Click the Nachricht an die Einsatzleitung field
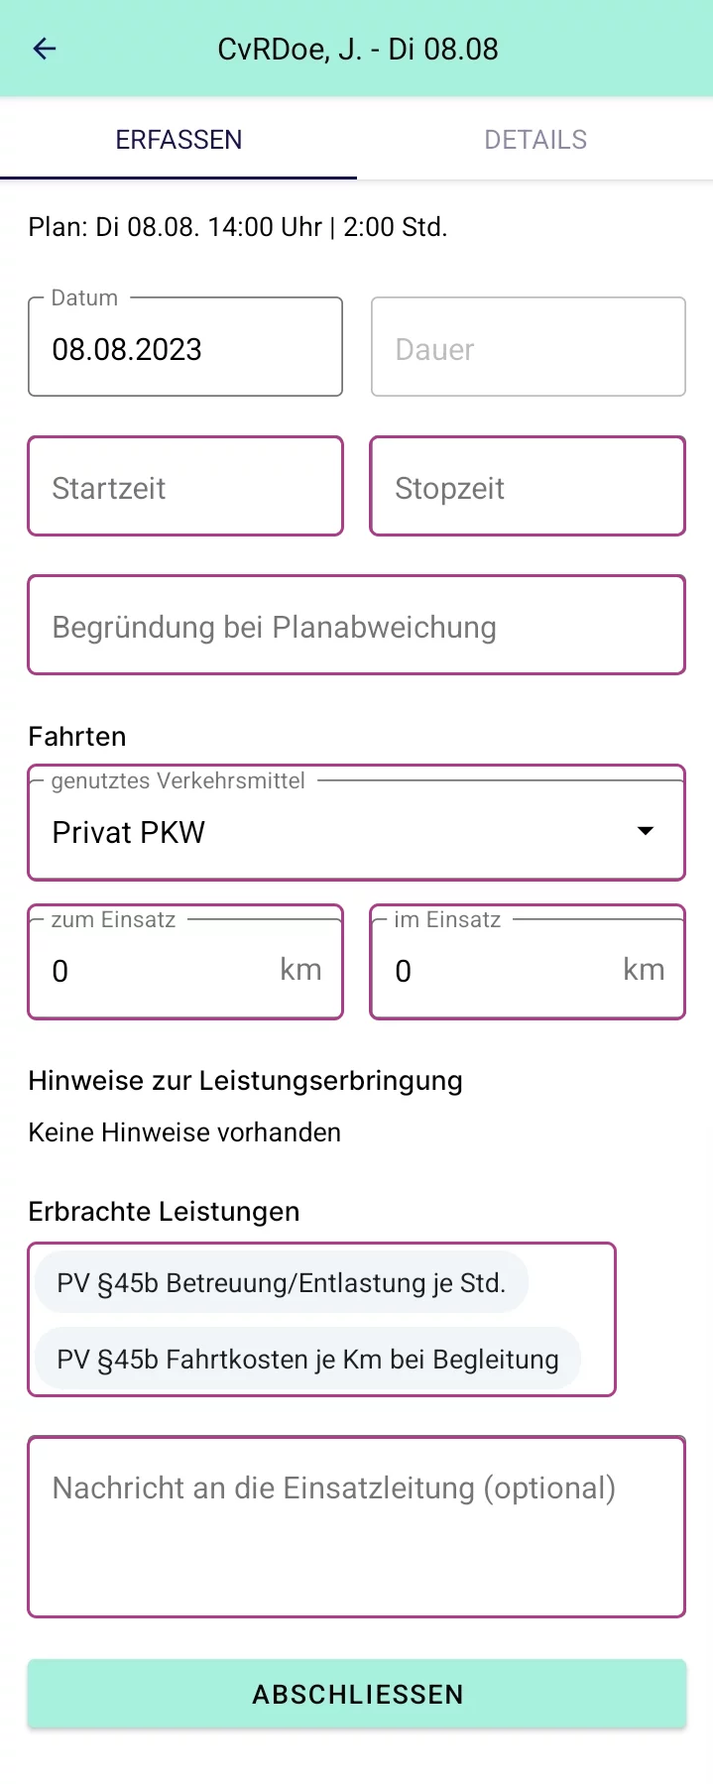The image size is (713, 1784). pos(356,1525)
